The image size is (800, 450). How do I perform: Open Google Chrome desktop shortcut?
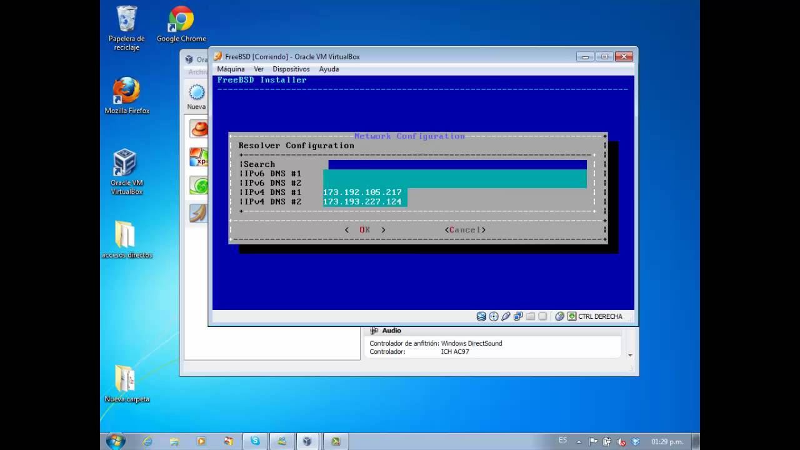coord(181,25)
